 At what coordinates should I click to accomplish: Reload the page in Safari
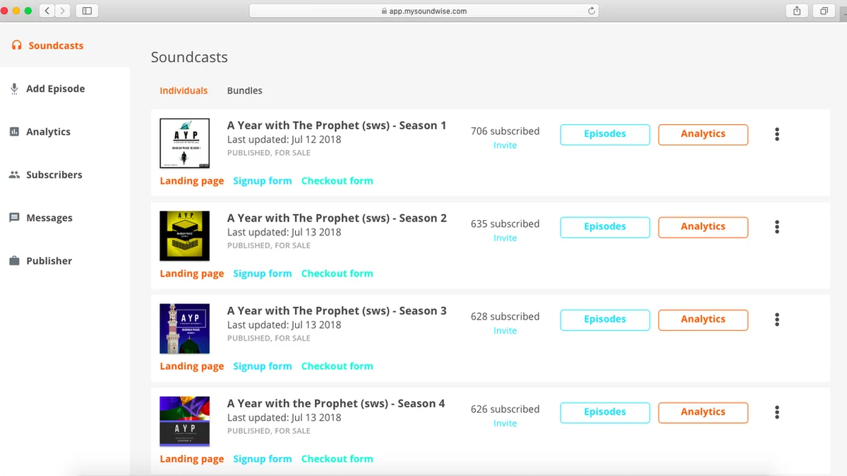pyautogui.click(x=591, y=11)
